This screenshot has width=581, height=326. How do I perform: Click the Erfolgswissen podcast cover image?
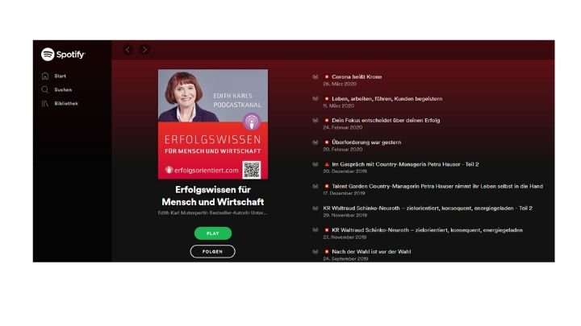pyautogui.click(x=213, y=124)
